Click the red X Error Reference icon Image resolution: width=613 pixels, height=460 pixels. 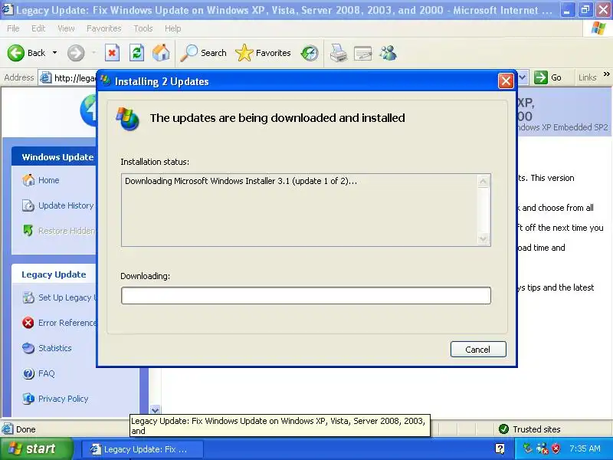point(28,323)
